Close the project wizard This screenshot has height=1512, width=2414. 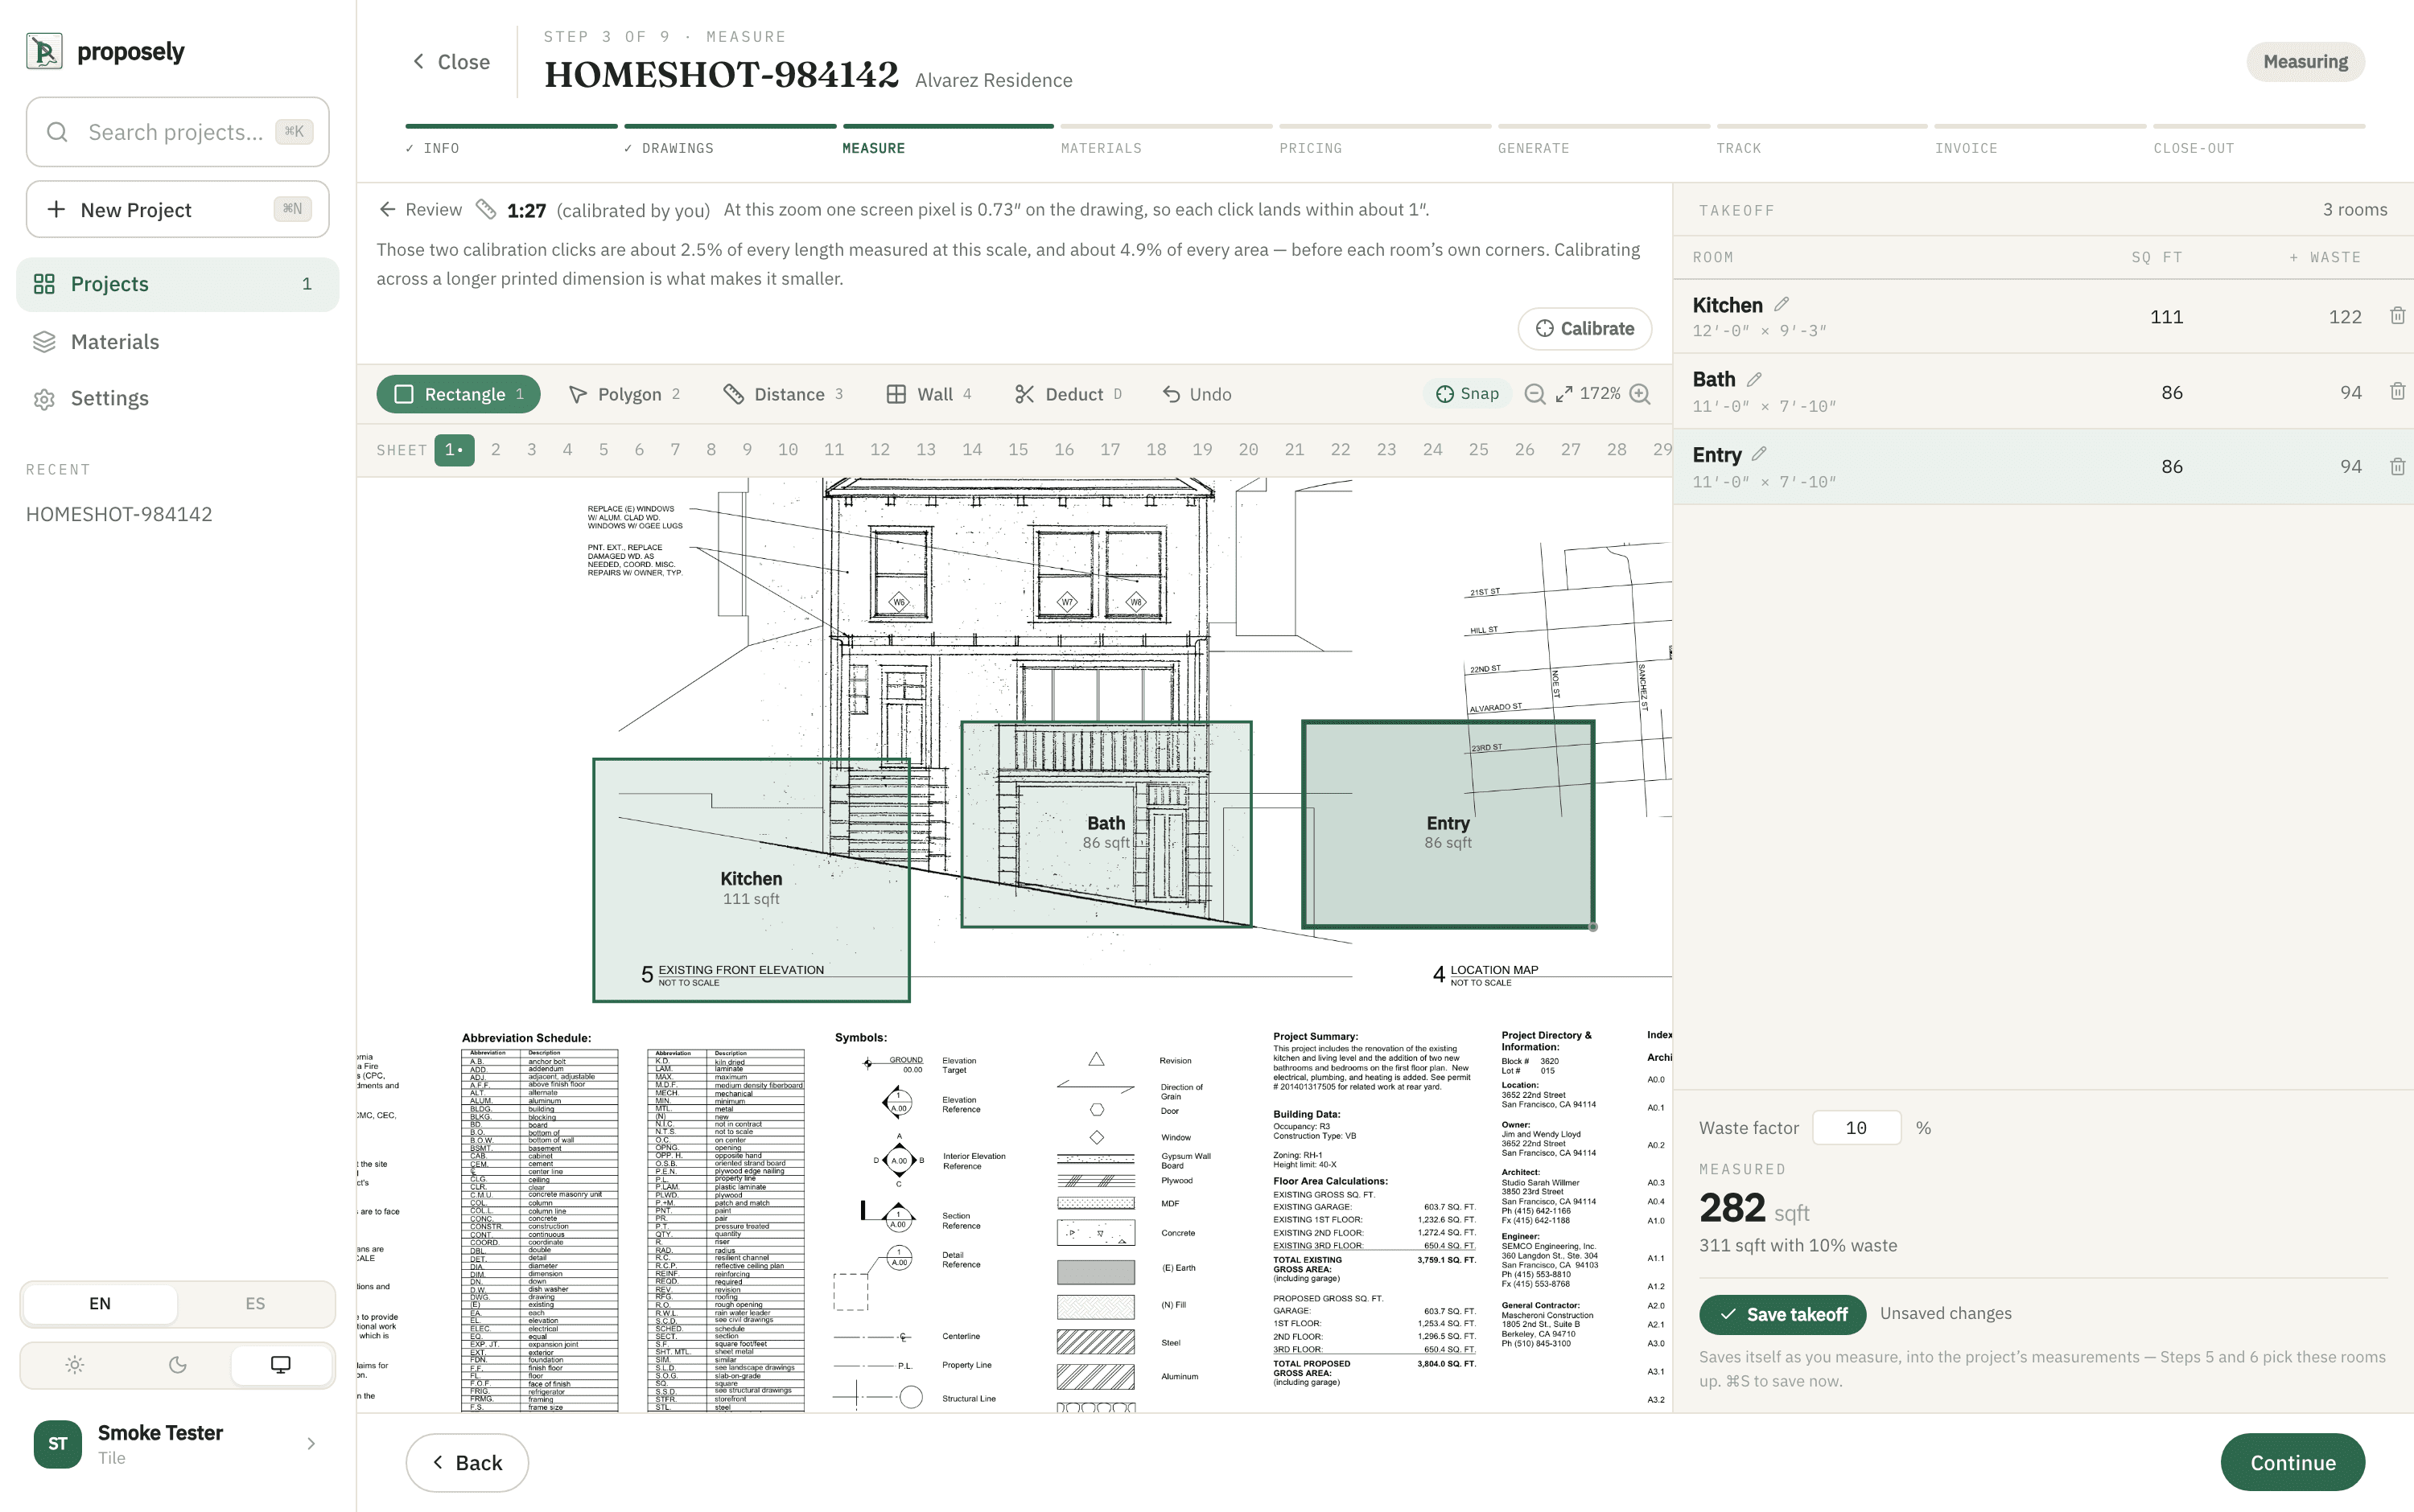451,62
